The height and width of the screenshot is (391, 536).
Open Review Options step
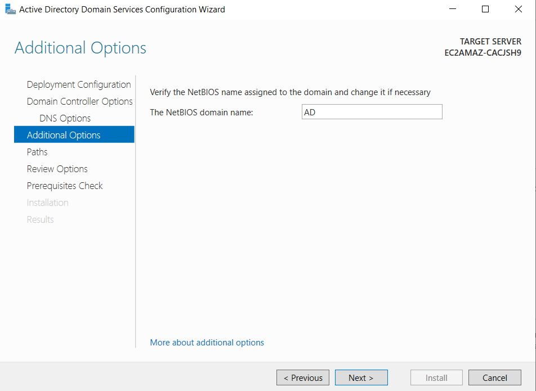(57, 169)
